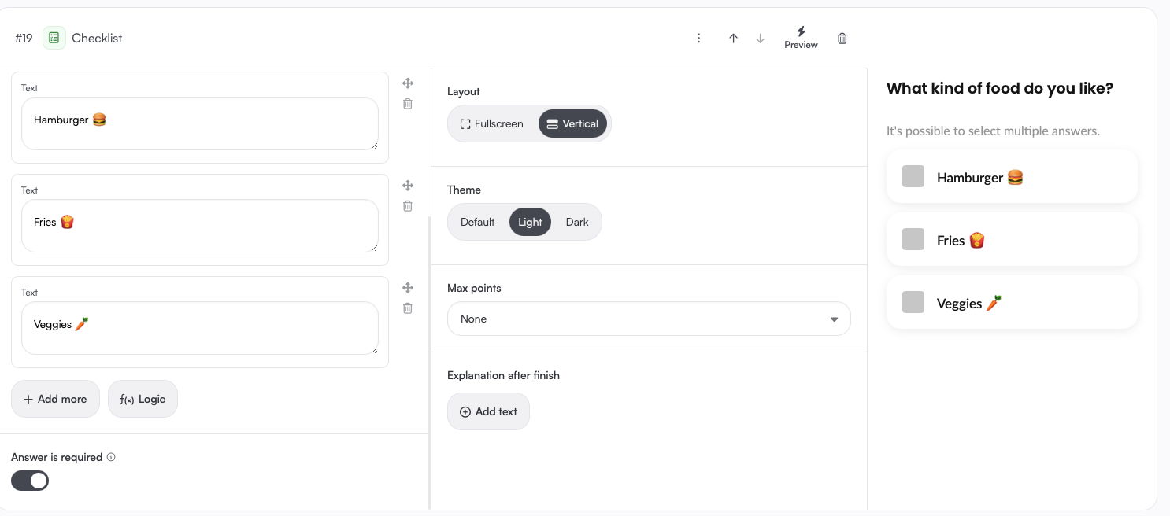This screenshot has width=1170, height=516.
Task: Tick the Veggies checkbox in preview
Action: (913, 302)
